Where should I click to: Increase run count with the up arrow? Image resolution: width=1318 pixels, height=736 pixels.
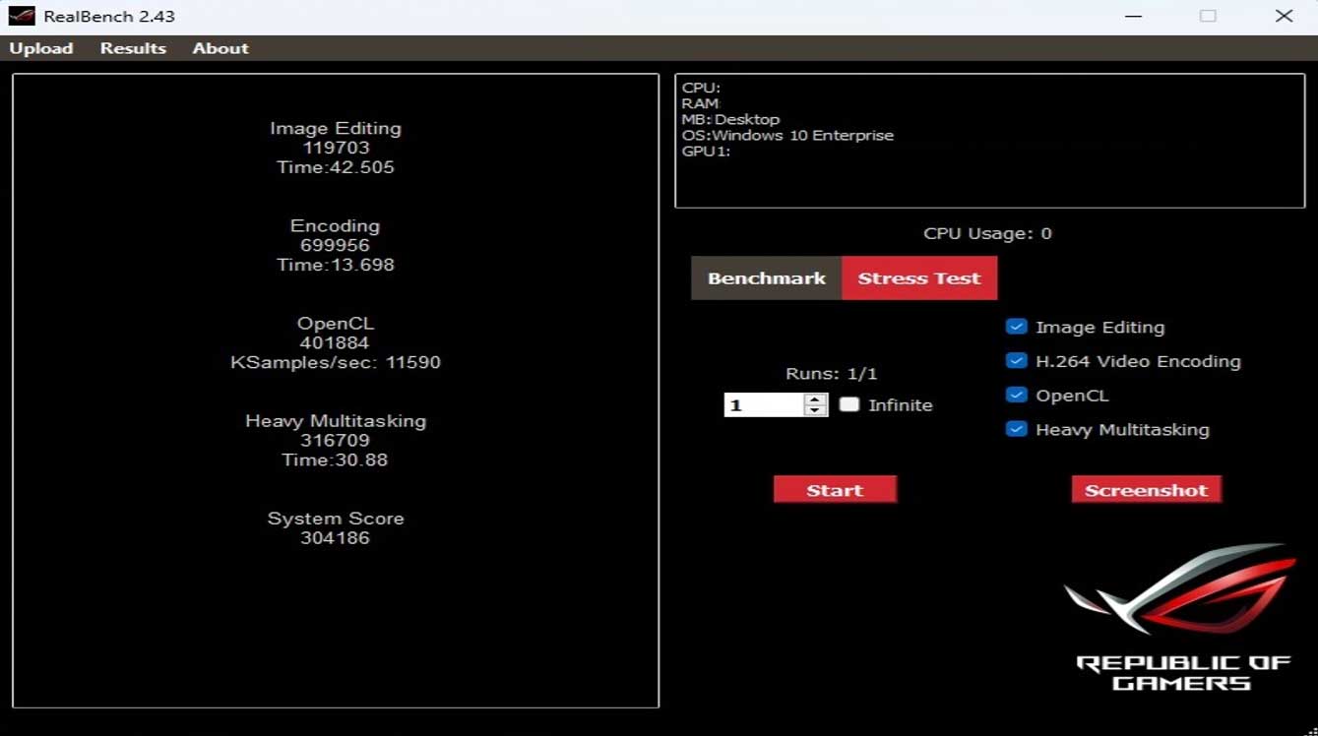click(x=815, y=399)
